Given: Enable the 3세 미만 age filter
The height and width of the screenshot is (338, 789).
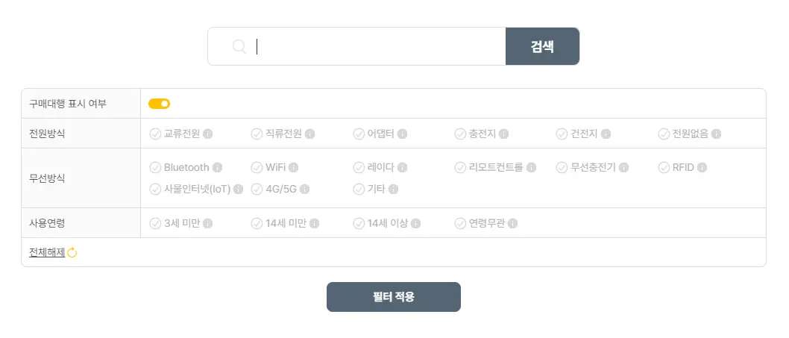Looking at the screenshot, I should coord(155,223).
